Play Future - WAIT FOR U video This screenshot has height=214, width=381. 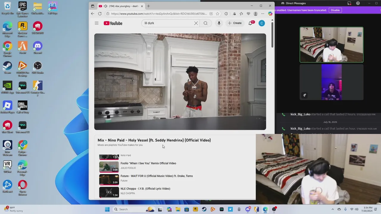click(157, 176)
